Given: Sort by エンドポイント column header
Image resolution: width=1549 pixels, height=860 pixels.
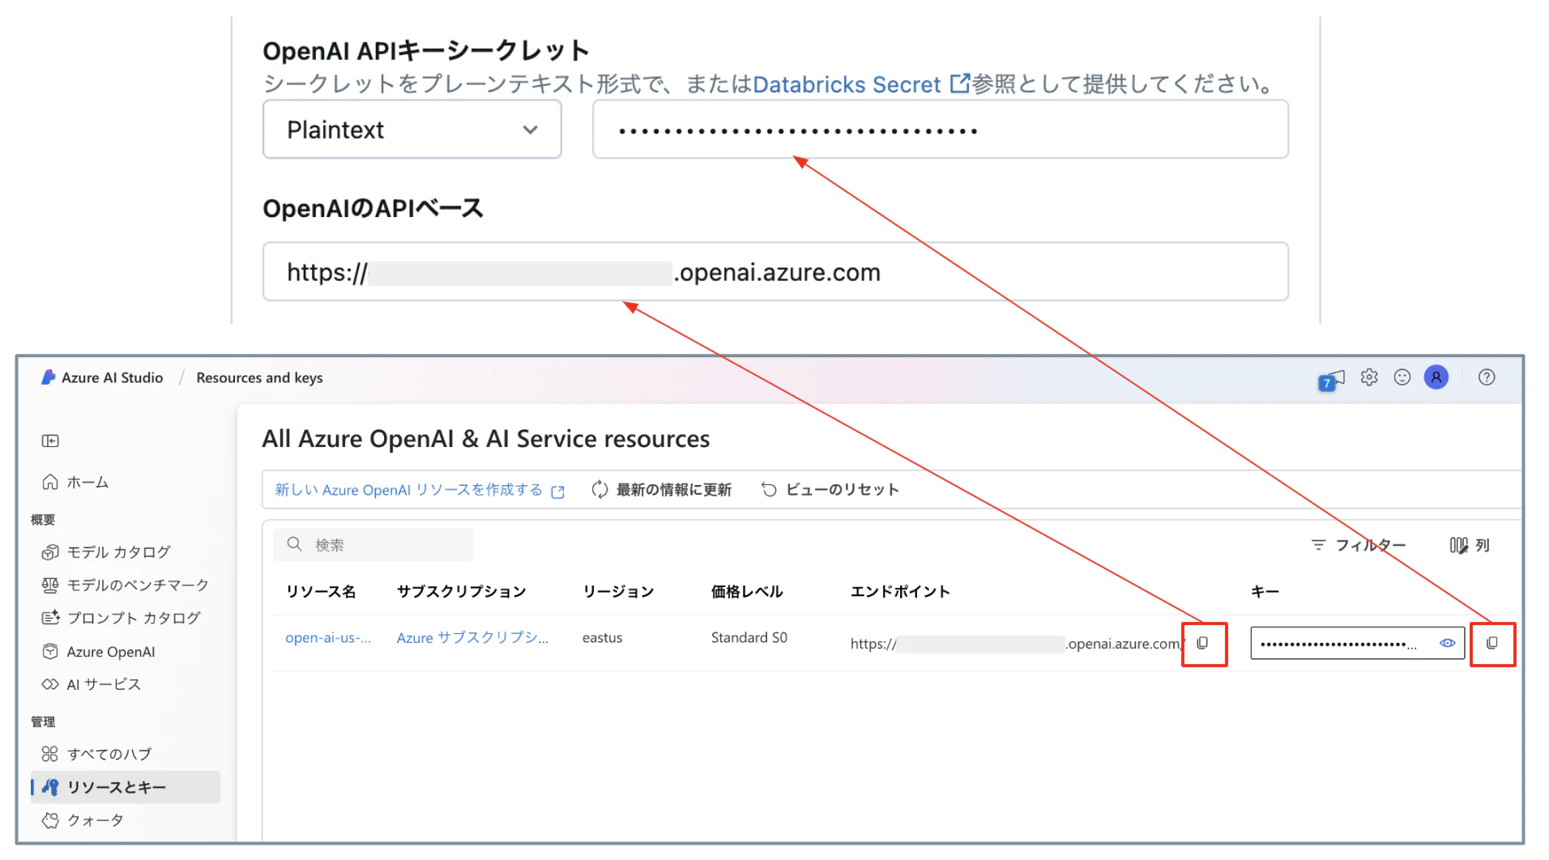Looking at the screenshot, I should [900, 592].
